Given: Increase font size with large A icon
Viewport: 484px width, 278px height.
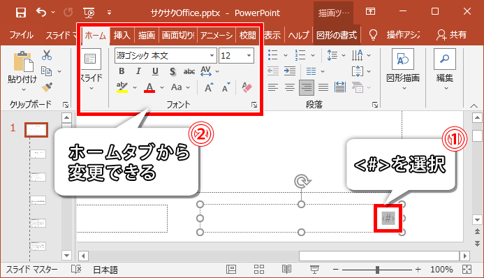Looking at the screenshot, I should 210,87.
